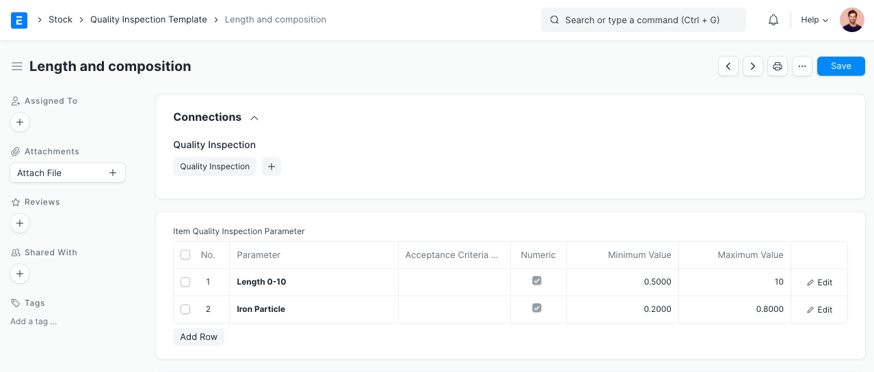This screenshot has width=874, height=372.
Task: Open Quality Inspection Template breadcrumb
Action: click(x=148, y=20)
